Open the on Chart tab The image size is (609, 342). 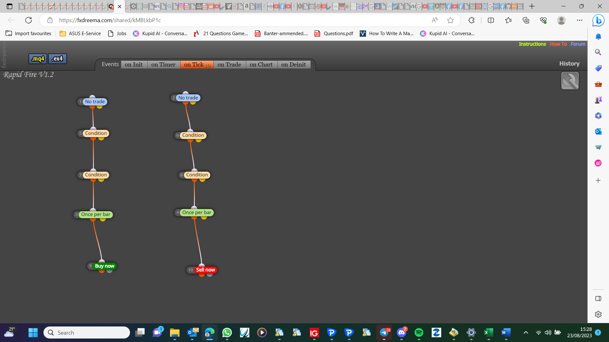(x=261, y=65)
